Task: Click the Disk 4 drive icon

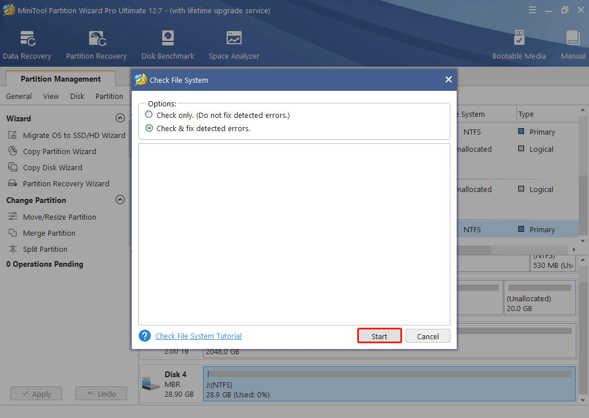Action: [x=151, y=384]
